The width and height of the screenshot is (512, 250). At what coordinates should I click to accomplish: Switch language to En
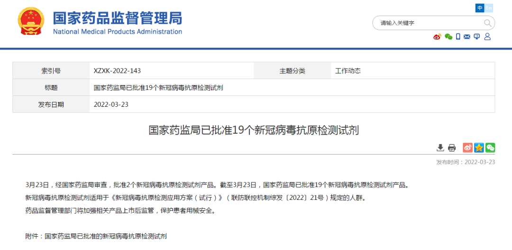coord(489,8)
